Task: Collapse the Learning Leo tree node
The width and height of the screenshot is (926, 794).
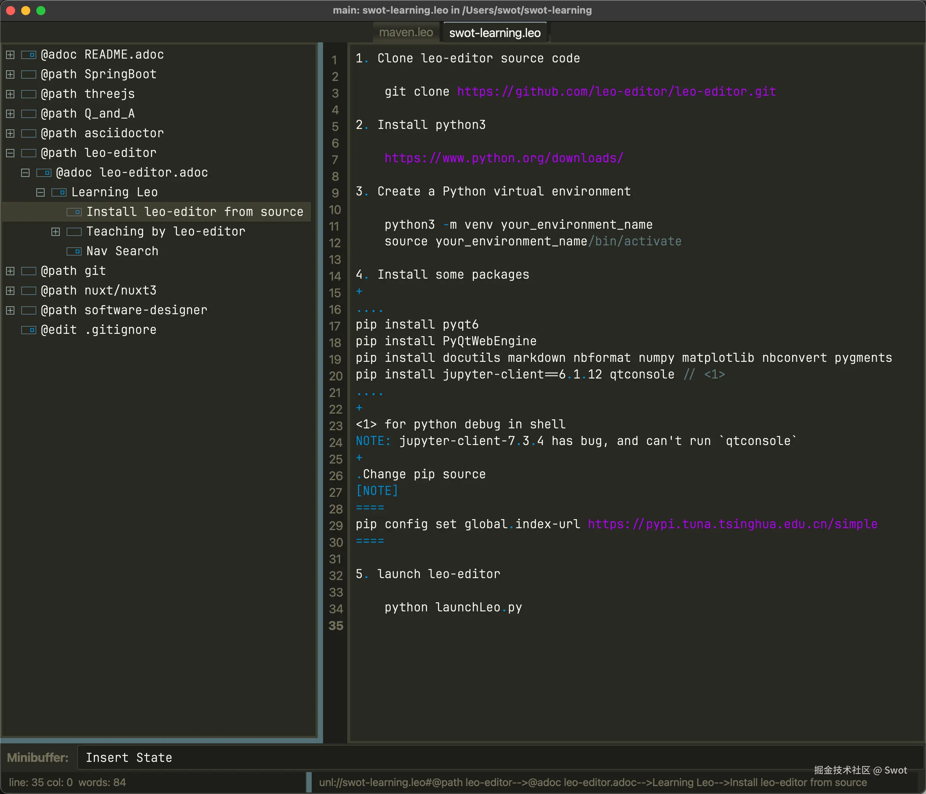Action: pyautogui.click(x=40, y=192)
